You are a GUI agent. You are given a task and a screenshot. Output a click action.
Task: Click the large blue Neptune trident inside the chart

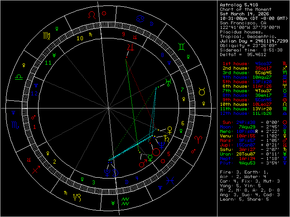(162, 146)
